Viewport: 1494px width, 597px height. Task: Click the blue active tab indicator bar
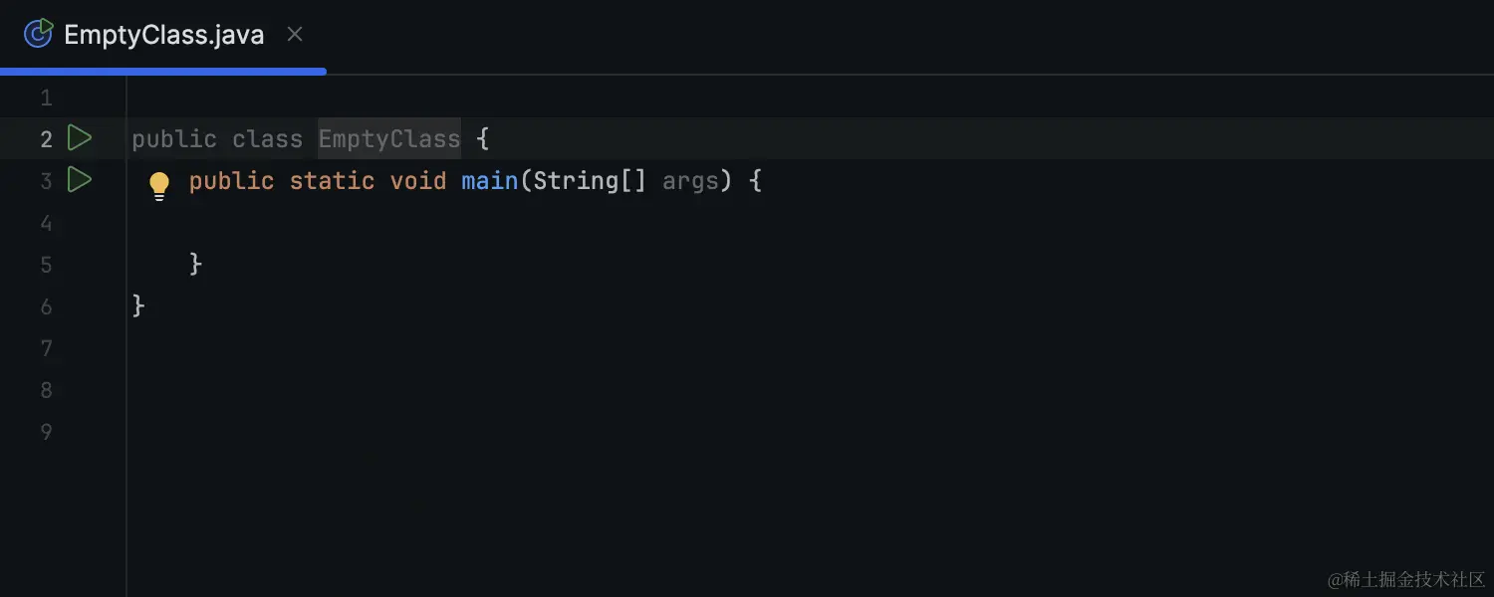point(163,70)
